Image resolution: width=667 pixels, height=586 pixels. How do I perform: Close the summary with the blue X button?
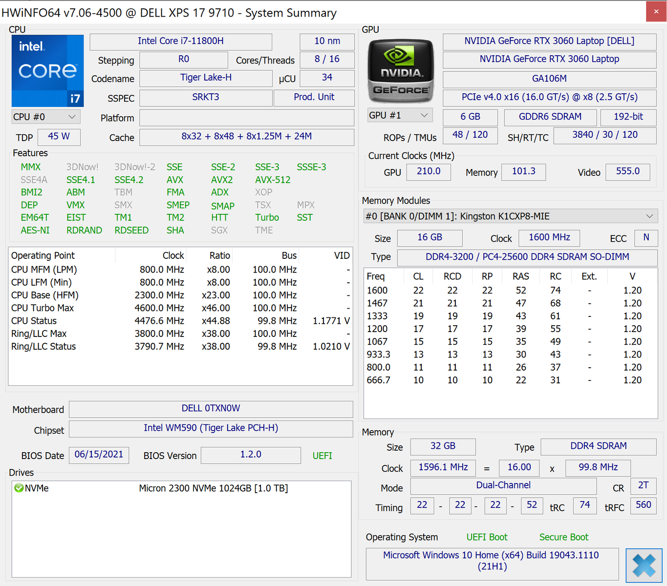point(644,565)
